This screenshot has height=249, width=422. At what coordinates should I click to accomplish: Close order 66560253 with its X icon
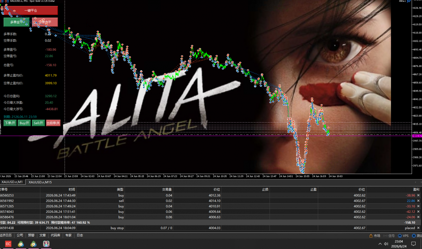point(418,195)
